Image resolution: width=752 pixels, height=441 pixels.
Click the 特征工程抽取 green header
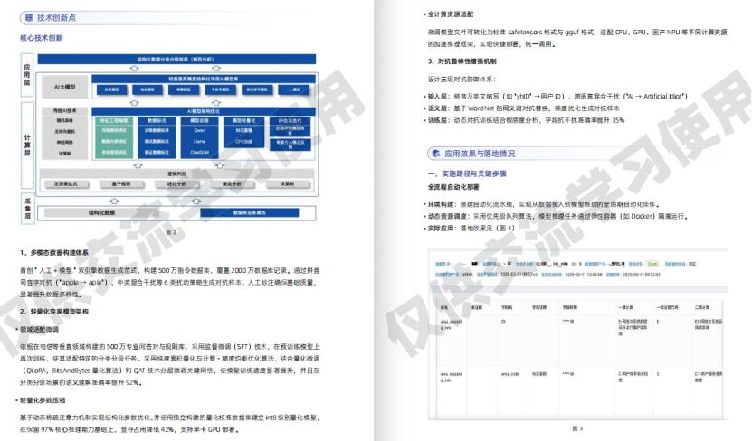(114, 119)
